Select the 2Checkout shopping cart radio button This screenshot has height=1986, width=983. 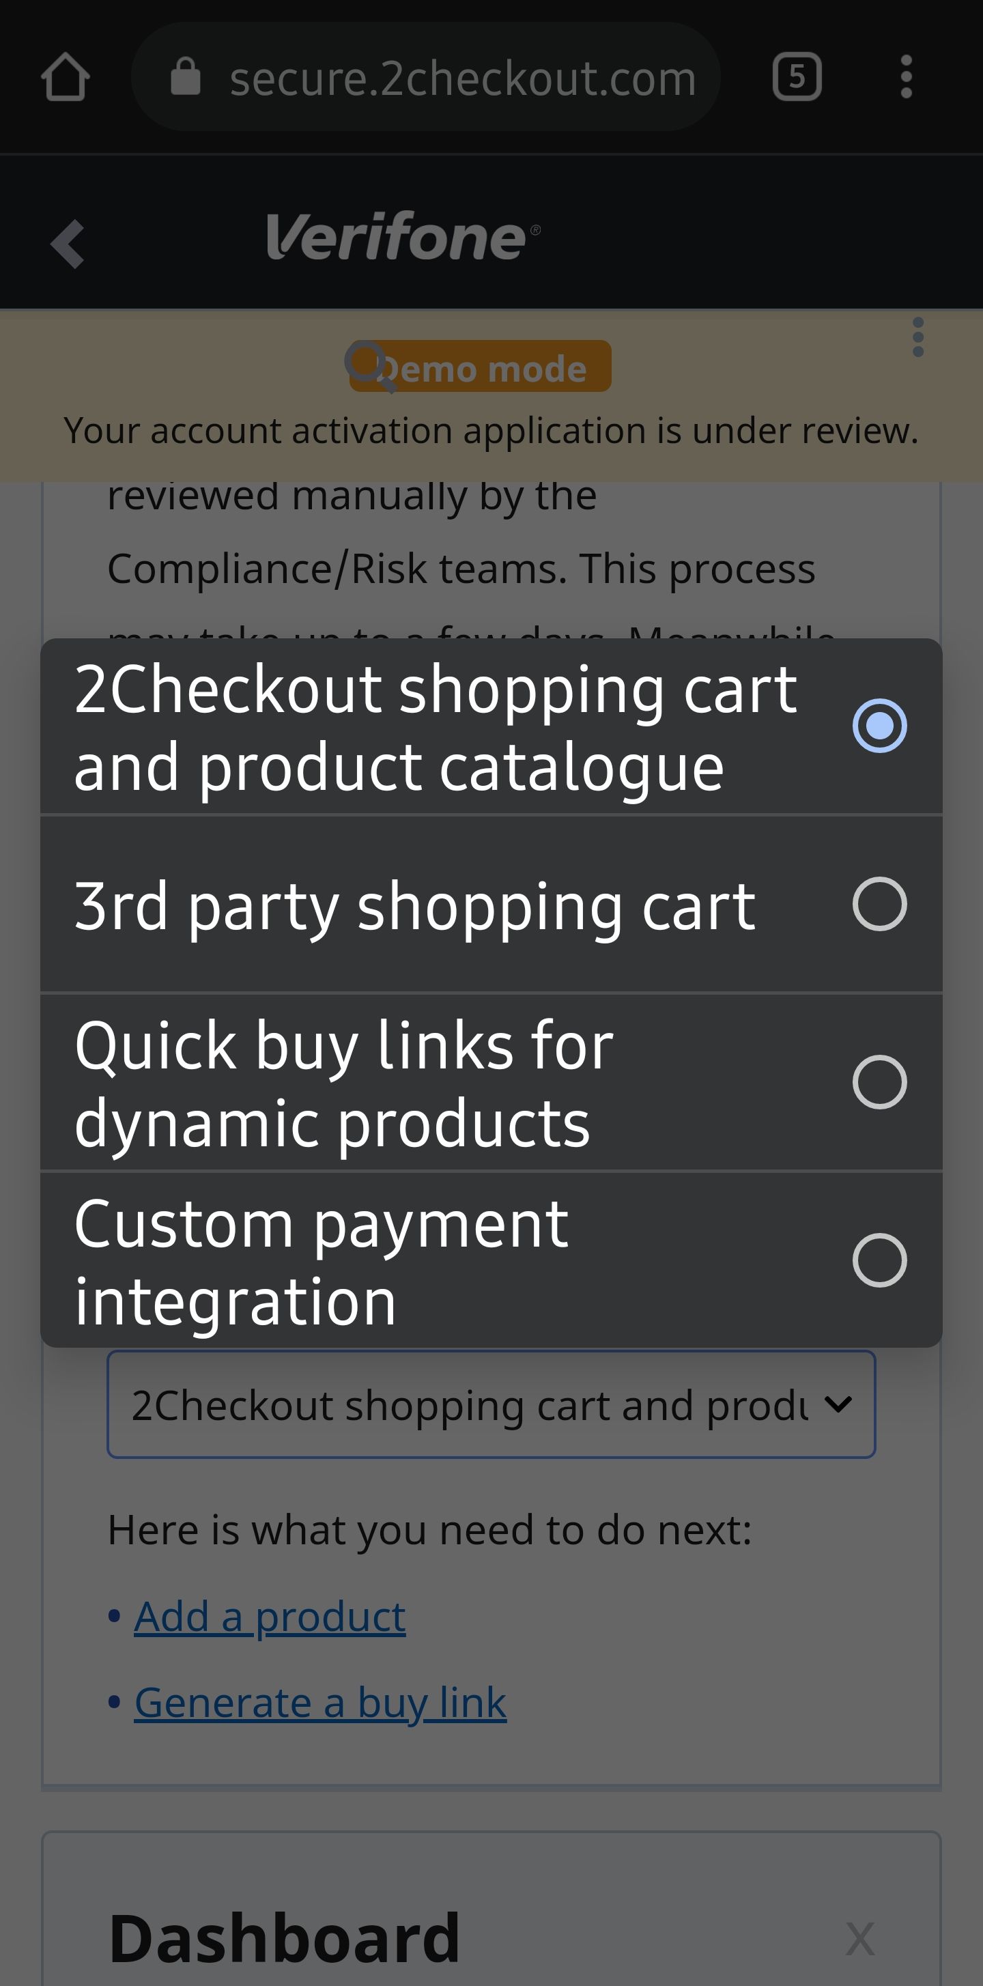879,726
